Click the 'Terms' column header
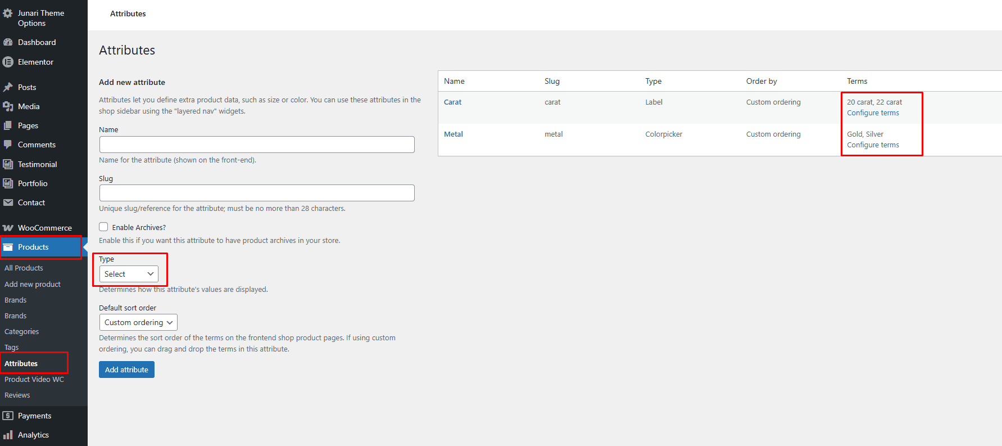1002x446 pixels. 857,81
